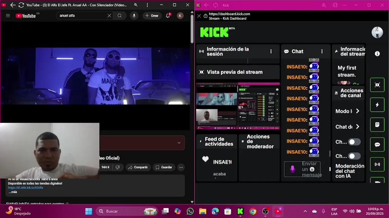Open Información de la sesión options menu

click(x=271, y=51)
